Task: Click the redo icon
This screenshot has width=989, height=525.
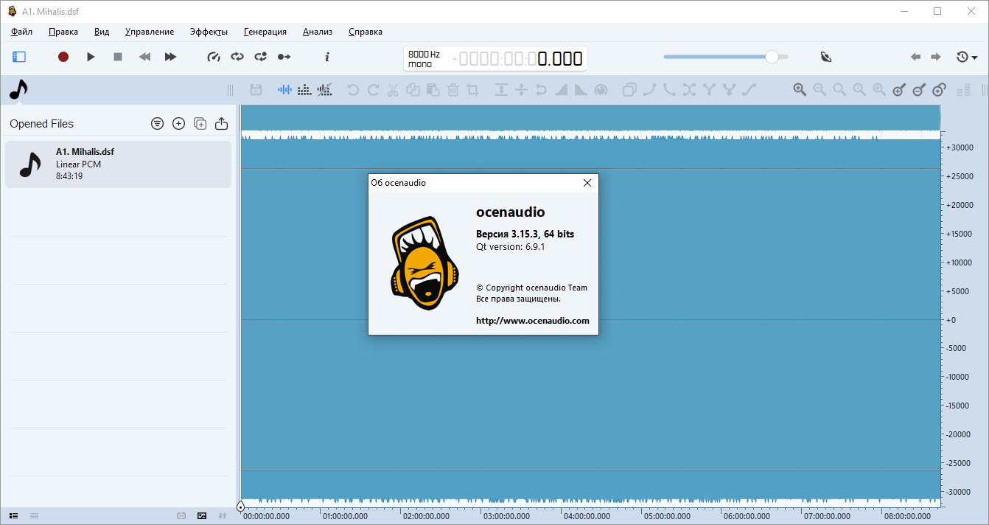Action: 373,90
